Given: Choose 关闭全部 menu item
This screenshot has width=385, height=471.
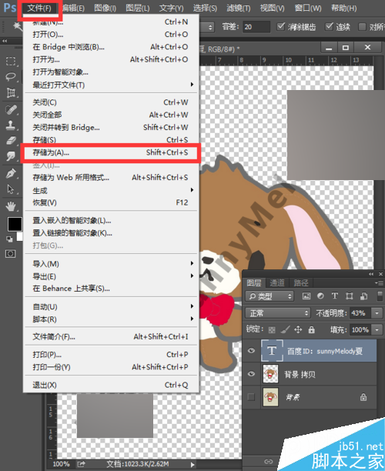Looking at the screenshot, I should coord(111,115).
